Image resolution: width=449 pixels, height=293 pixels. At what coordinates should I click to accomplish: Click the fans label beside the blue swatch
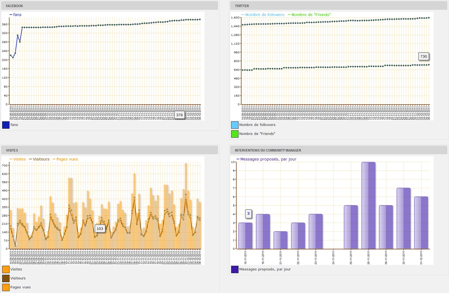coord(14,125)
